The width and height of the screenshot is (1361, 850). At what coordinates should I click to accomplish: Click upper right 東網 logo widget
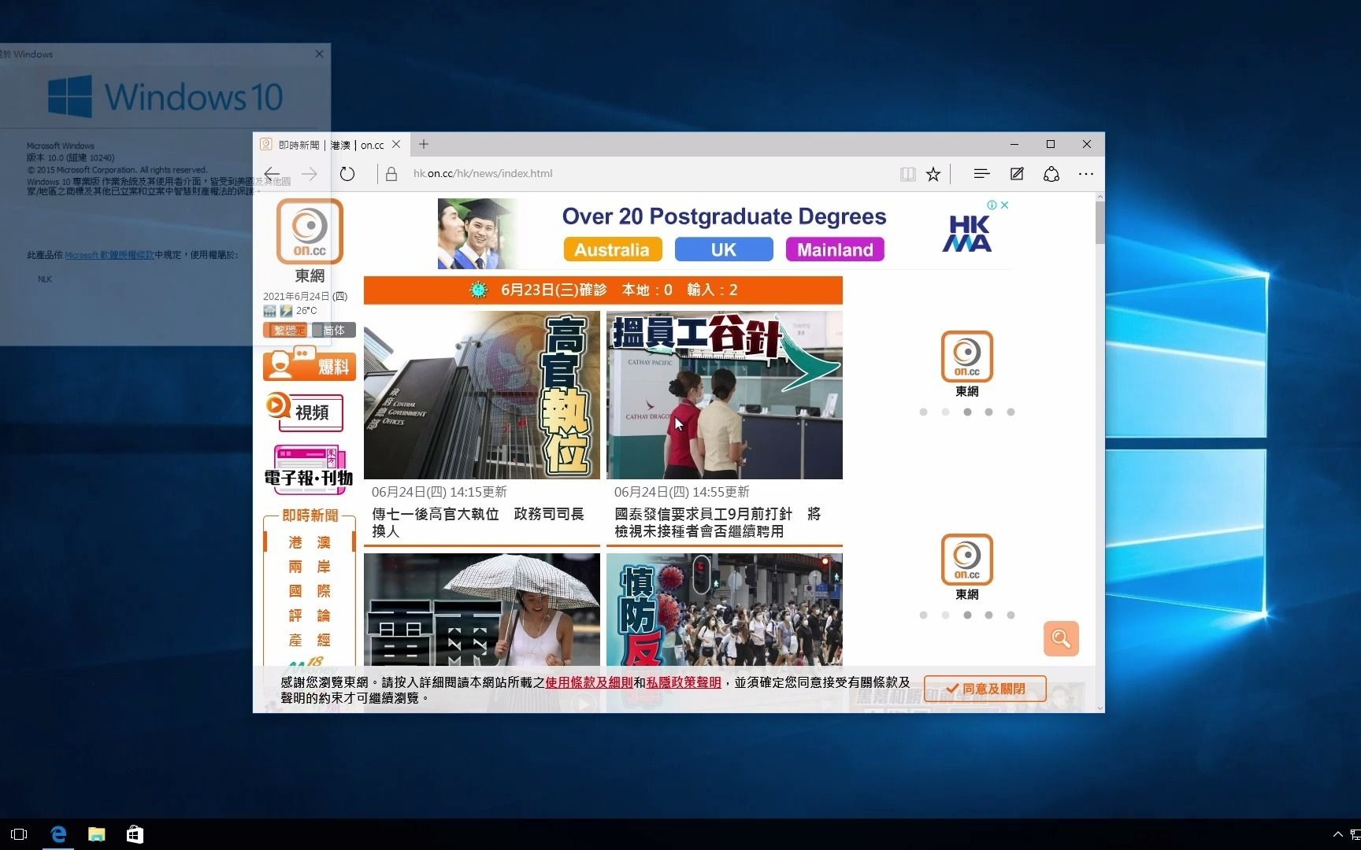[967, 364]
